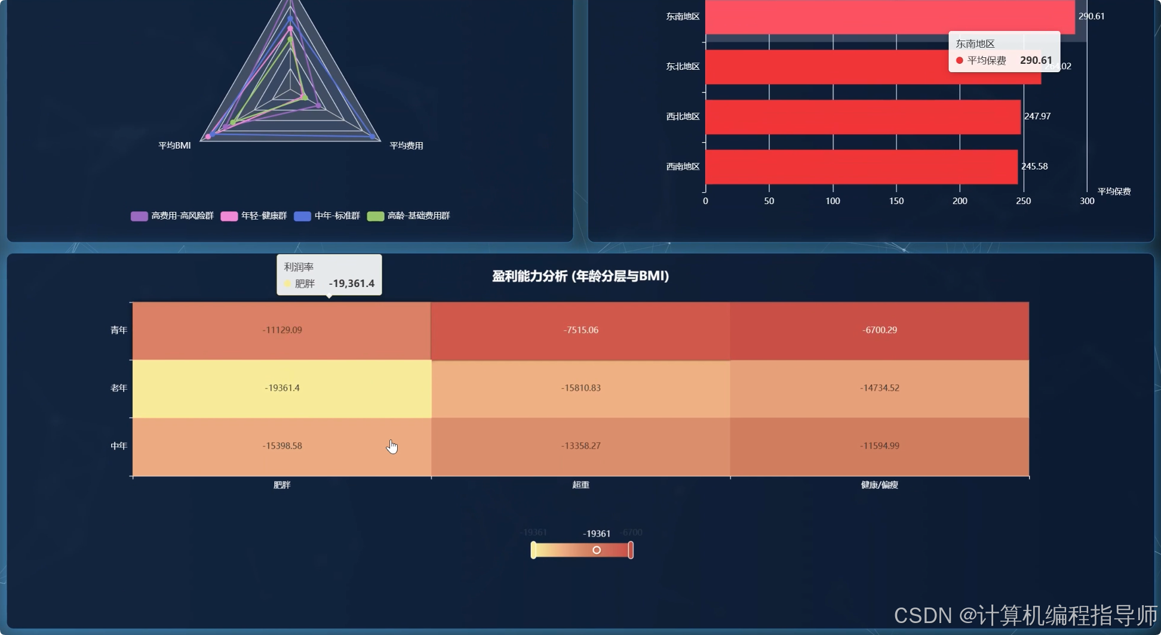The height and width of the screenshot is (635, 1161).
Task: Click the 盈利能力分析 chart title
Action: (580, 276)
